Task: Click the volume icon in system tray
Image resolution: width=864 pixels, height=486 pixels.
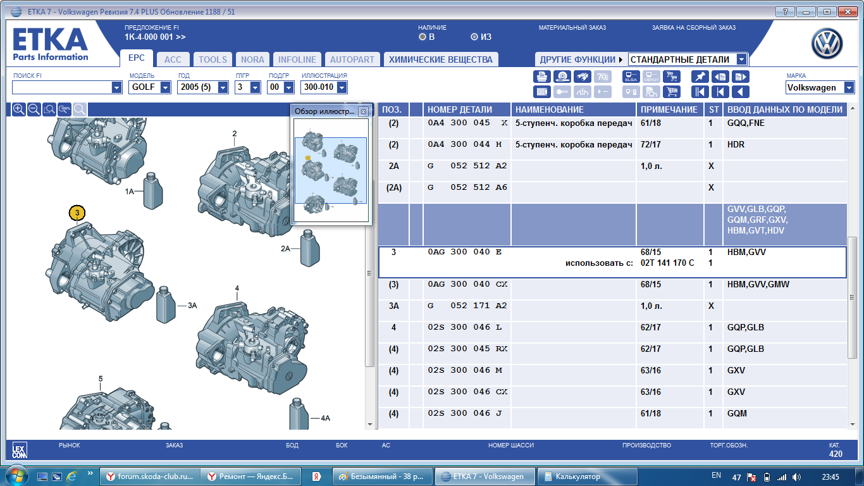Action: point(797,477)
